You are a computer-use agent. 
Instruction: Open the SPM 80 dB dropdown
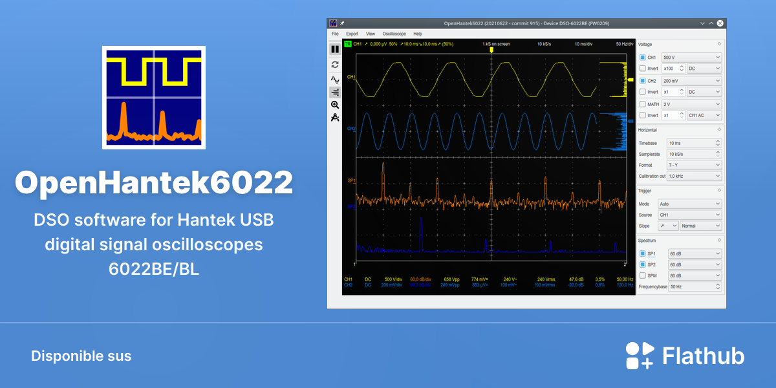pos(695,275)
